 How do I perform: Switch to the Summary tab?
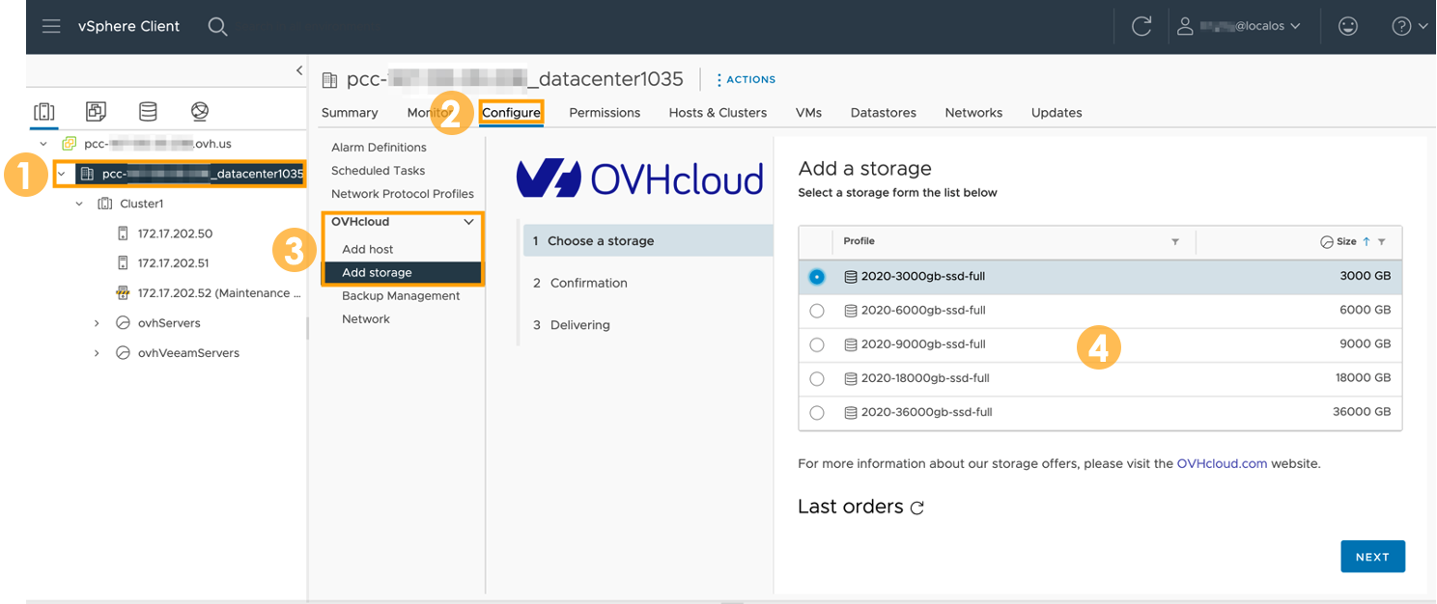point(350,112)
